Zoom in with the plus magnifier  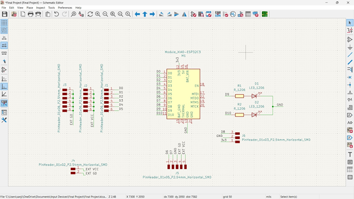(98, 14)
